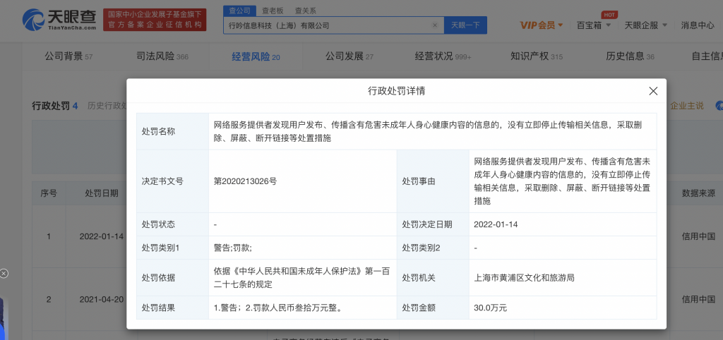Select the 查关系 search tab
Image resolution: width=723 pixels, height=340 pixels.
[306, 10]
